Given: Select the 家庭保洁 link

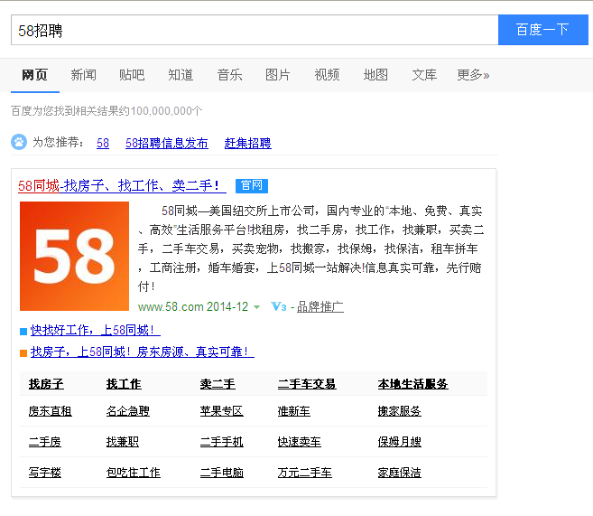Looking at the screenshot, I should (x=399, y=473).
